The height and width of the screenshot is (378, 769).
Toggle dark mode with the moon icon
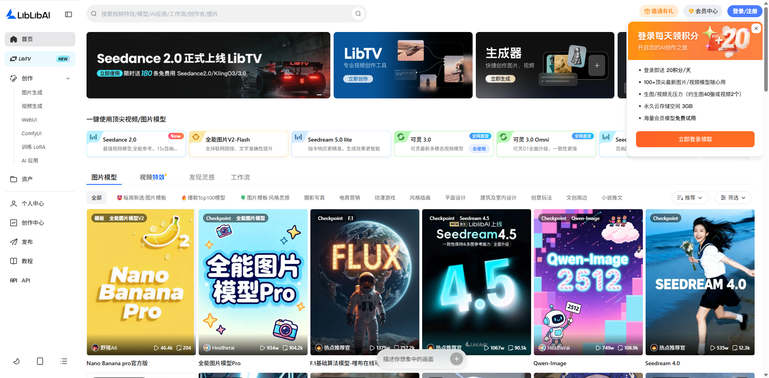[x=16, y=361]
